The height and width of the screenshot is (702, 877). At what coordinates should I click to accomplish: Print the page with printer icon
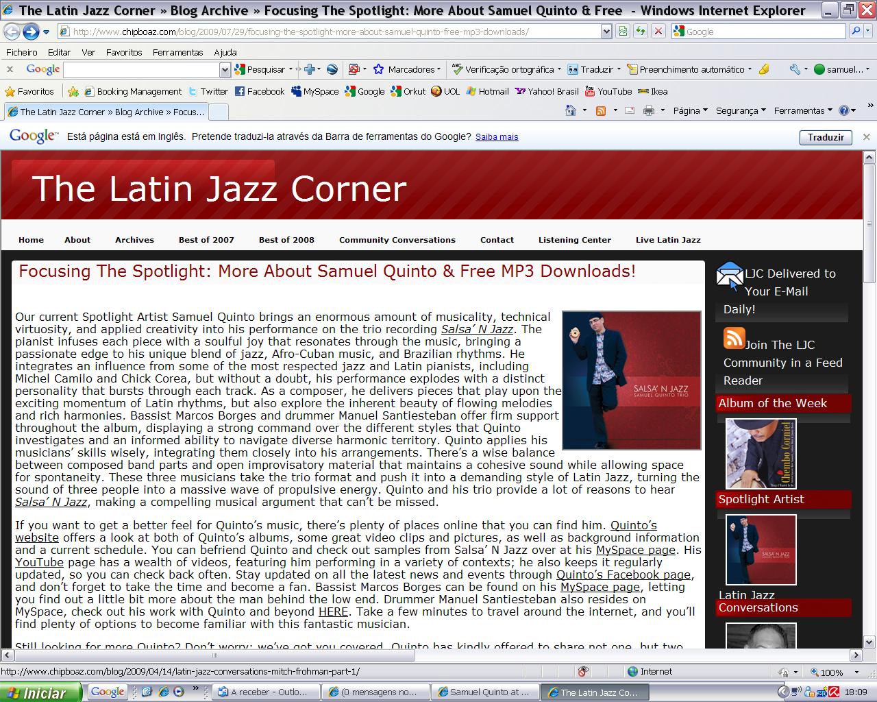[648, 110]
